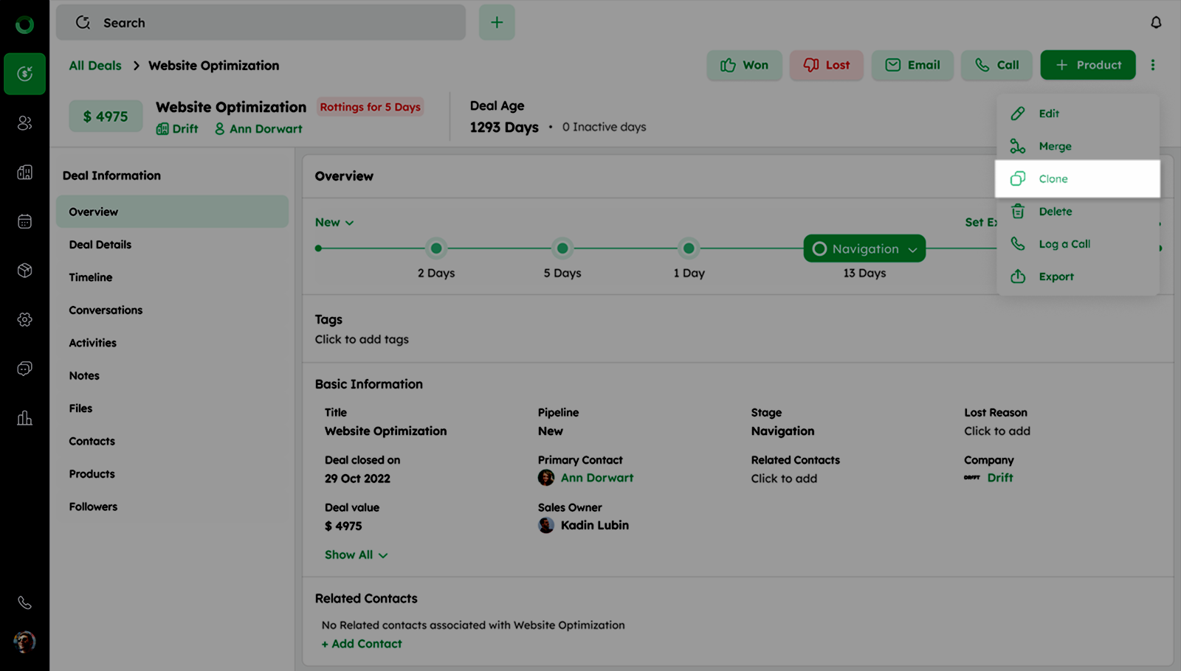Image resolution: width=1181 pixels, height=671 pixels.
Task: Click the phone icon in bottom sidebar
Action: pyautogui.click(x=24, y=602)
